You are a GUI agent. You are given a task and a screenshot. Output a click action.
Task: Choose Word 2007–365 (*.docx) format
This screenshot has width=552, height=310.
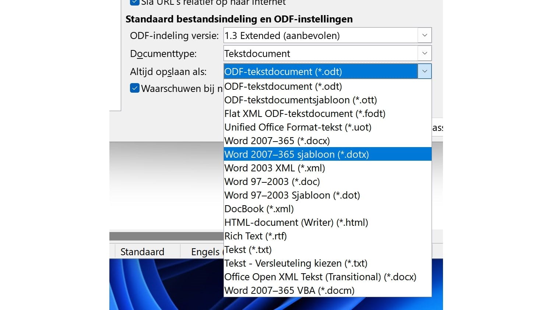(277, 141)
